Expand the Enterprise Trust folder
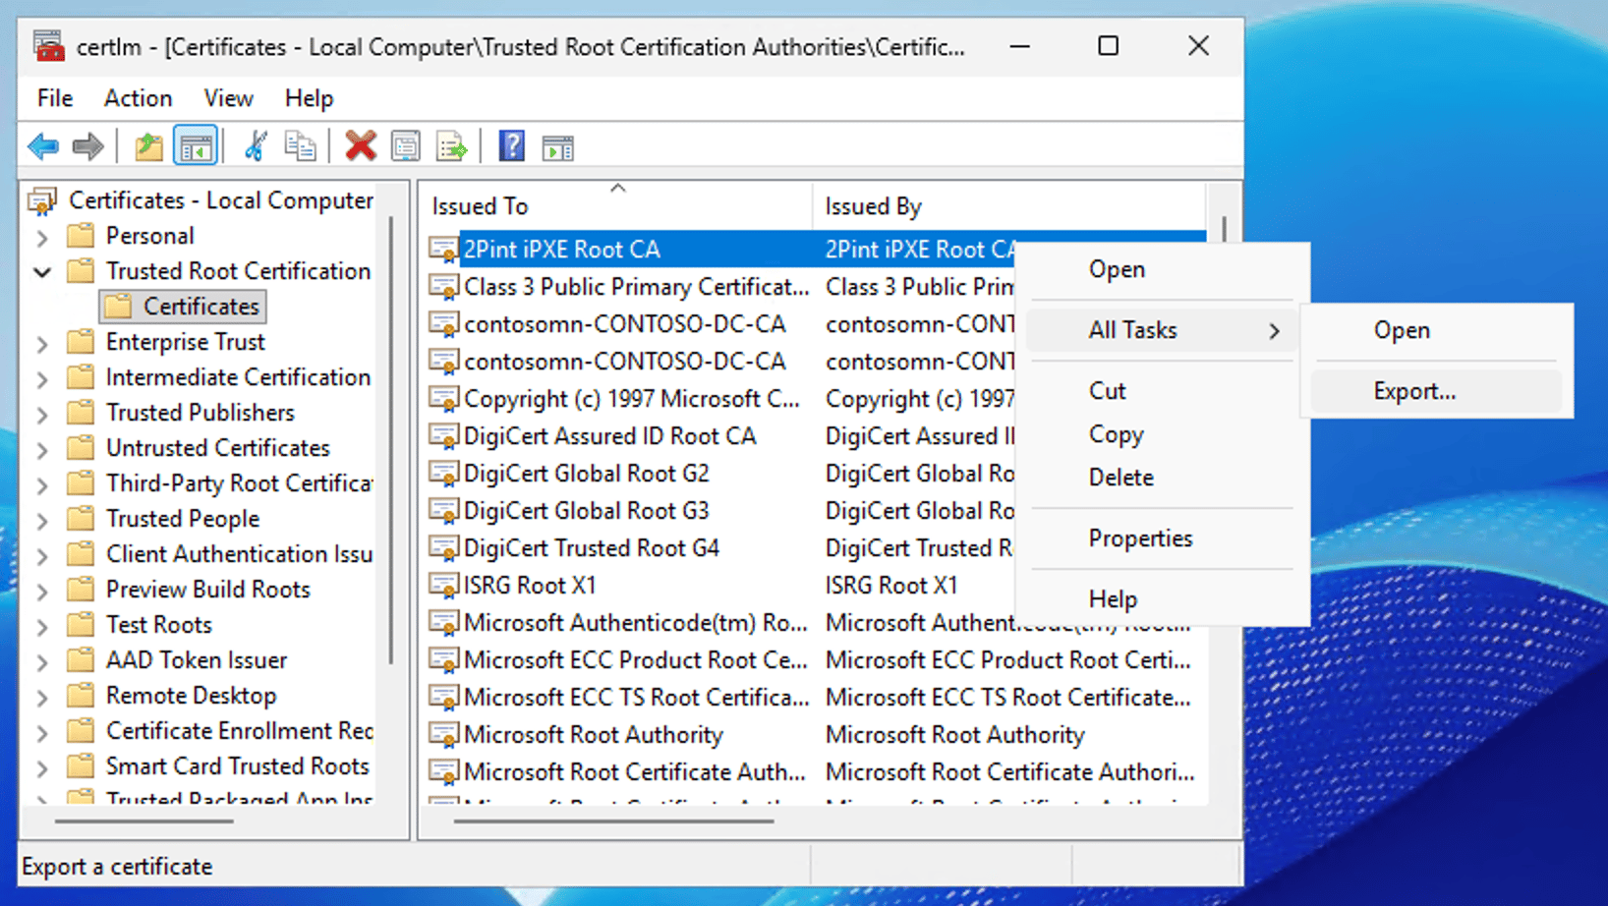The image size is (1608, 906). tap(42, 343)
